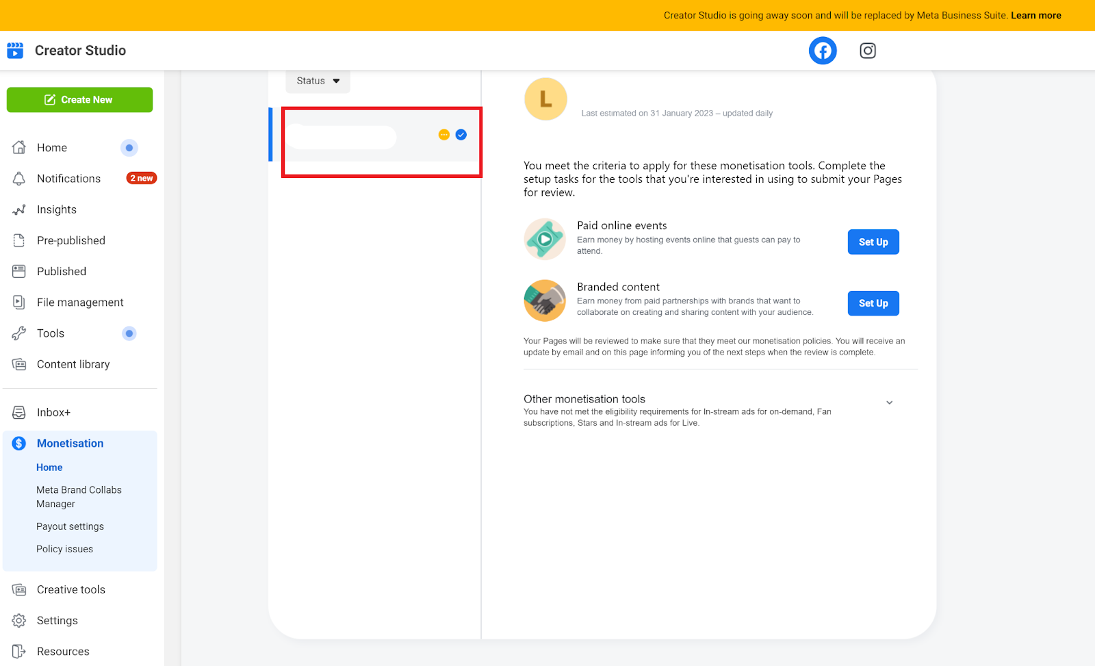Click the Home house icon in sidebar
The image size is (1095, 666).
coord(19,148)
